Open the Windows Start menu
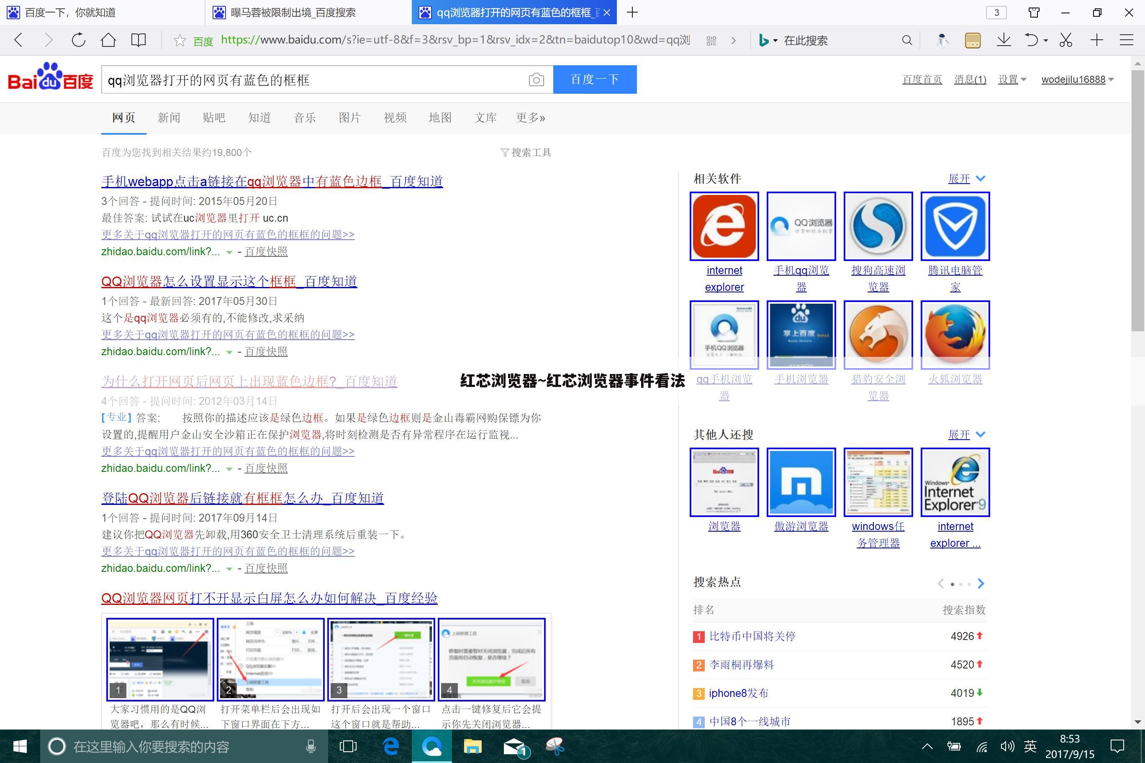The image size is (1145, 763). (20, 746)
